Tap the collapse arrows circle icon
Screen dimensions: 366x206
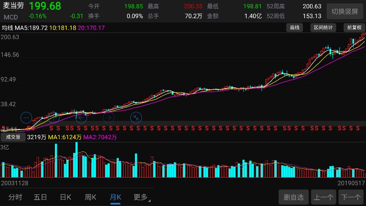136,118
